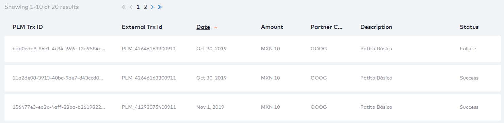
Task: Open transaction row starting with 11a2de08
Action: pyautogui.click(x=253, y=78)
